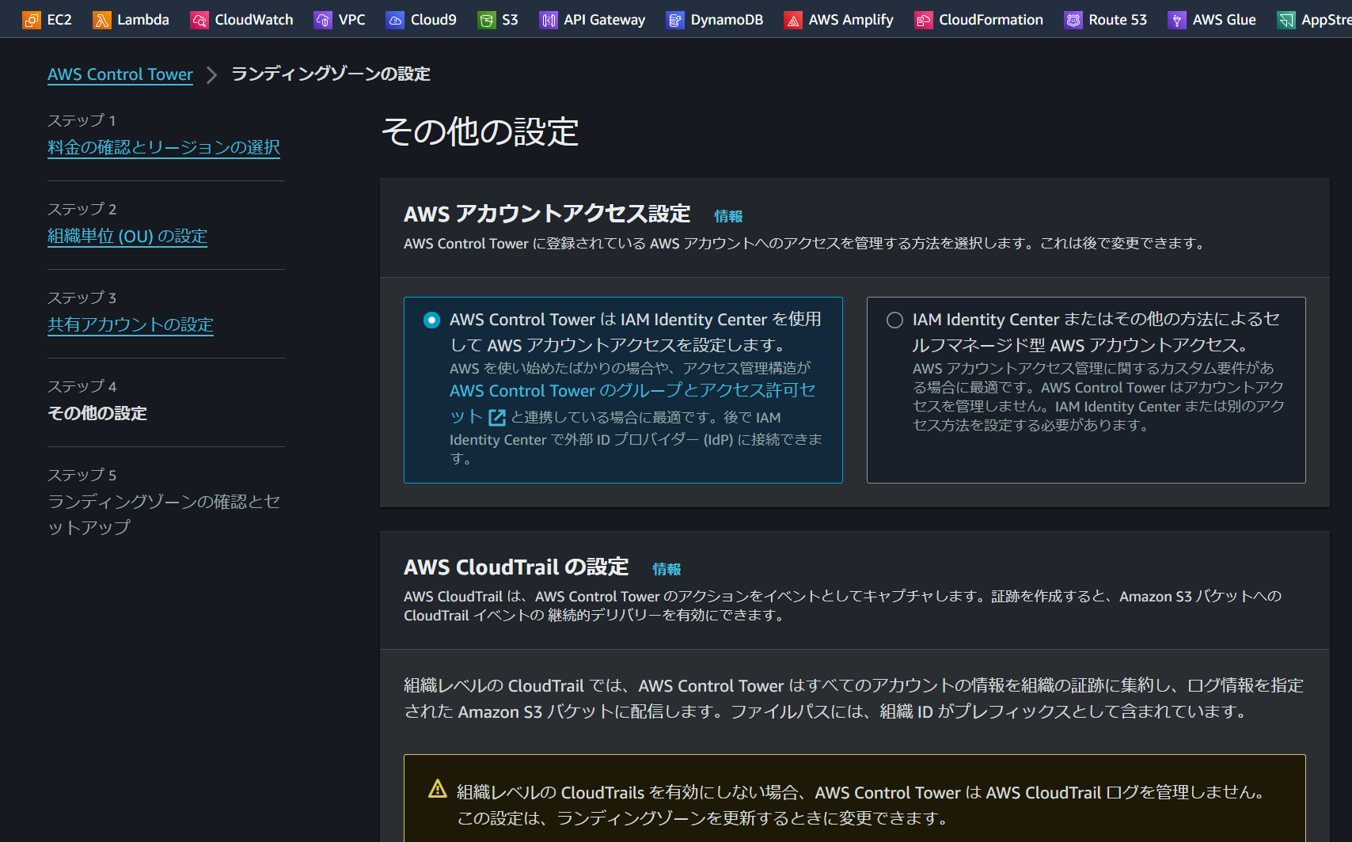Image resolution: width=1352 pixels, height=842 pixels.
Task: Click the 組織レベルの CloudTrails warning message text
Action: point(861,805)
